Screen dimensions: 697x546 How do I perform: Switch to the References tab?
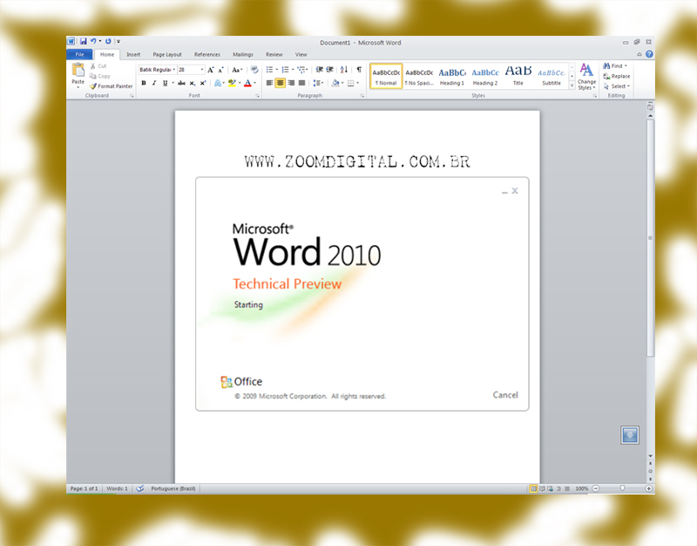[207, 54]
